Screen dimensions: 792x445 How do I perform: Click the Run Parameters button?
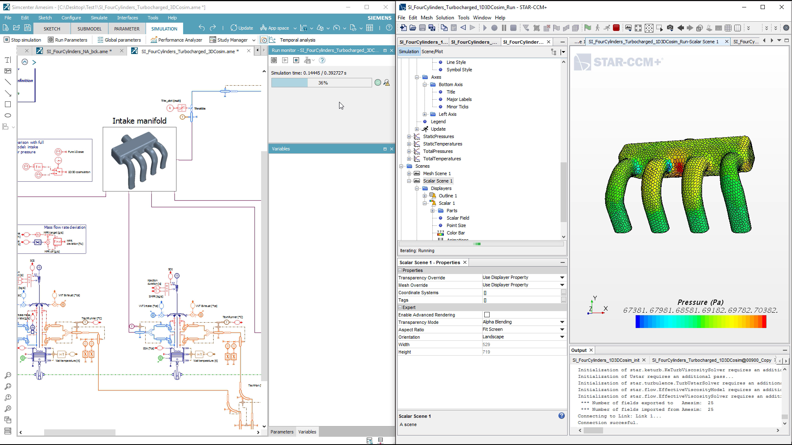point(68,40)
